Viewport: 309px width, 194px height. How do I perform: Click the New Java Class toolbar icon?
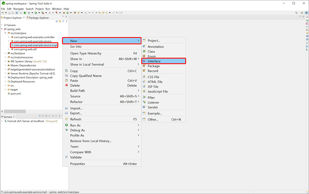click(x=67, y=13)
